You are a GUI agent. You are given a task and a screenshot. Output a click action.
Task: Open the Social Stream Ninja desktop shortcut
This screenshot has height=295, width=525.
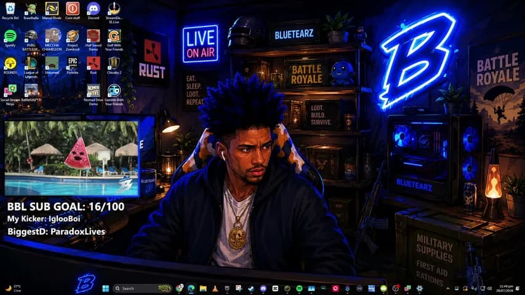10,95
